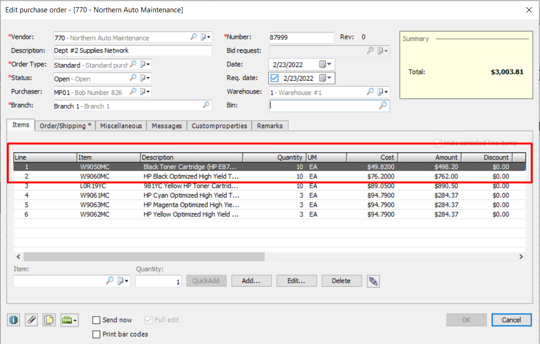Open the Warehouse lookup icon

pyautogui.click(x=370, y=92)
